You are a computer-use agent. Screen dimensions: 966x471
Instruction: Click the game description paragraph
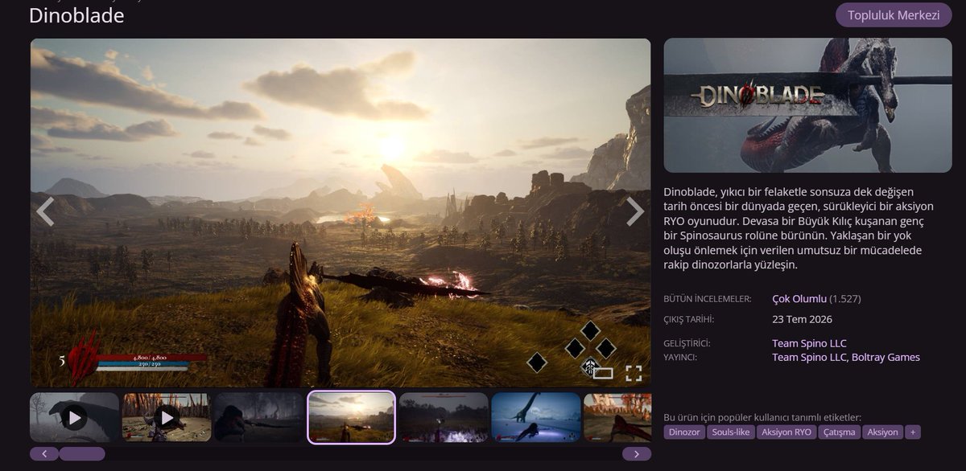click(799, 228)
